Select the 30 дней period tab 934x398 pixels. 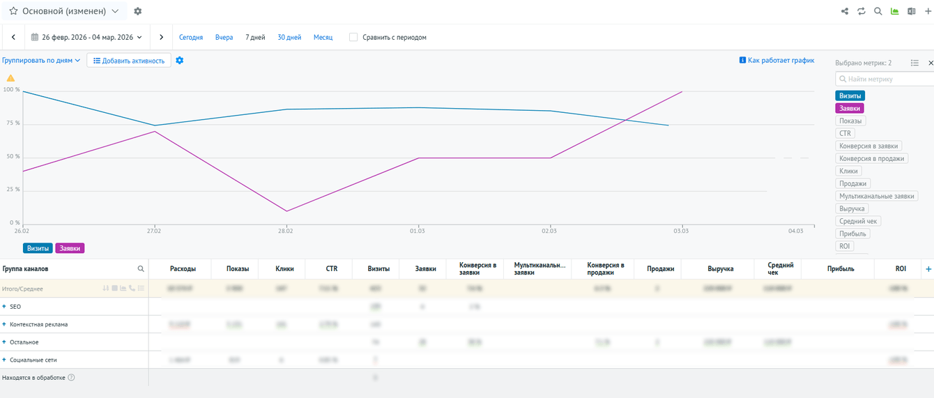click(289, 38)
